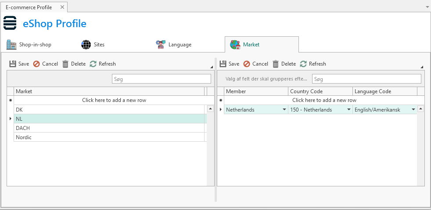
Task: Select the DK market row
Action: point(109,109)
